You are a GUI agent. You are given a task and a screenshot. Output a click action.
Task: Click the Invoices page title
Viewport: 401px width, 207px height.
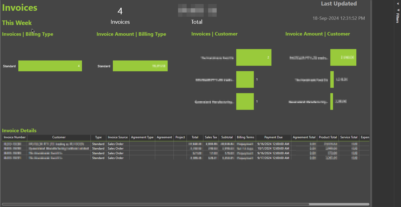pyautogui.click(x=20, y=8)
